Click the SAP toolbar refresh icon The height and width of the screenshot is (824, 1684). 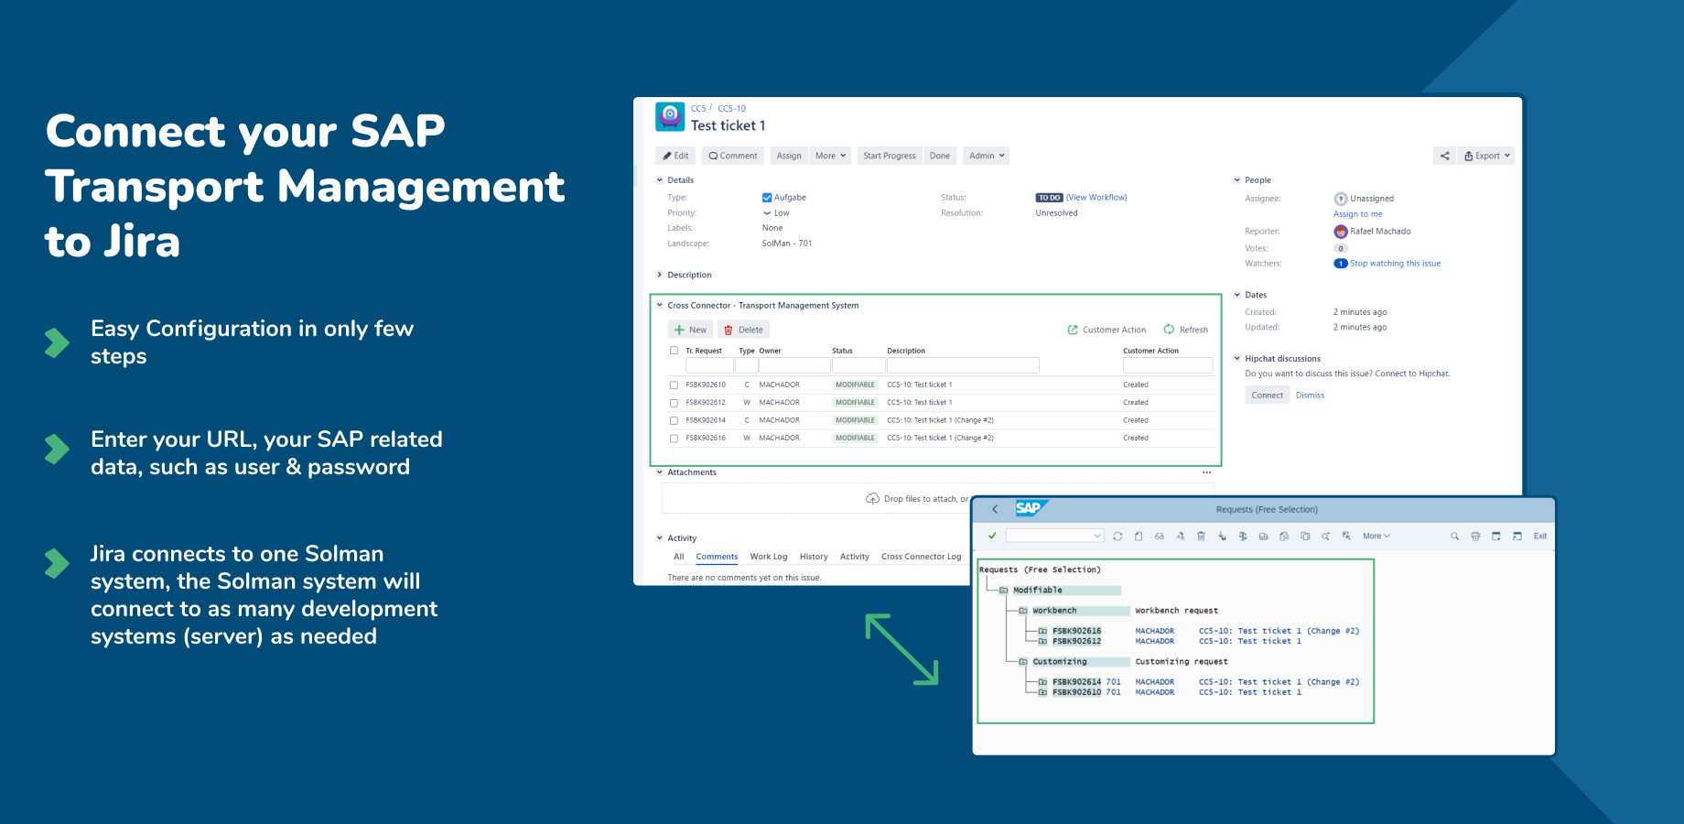pos(1117,536)
